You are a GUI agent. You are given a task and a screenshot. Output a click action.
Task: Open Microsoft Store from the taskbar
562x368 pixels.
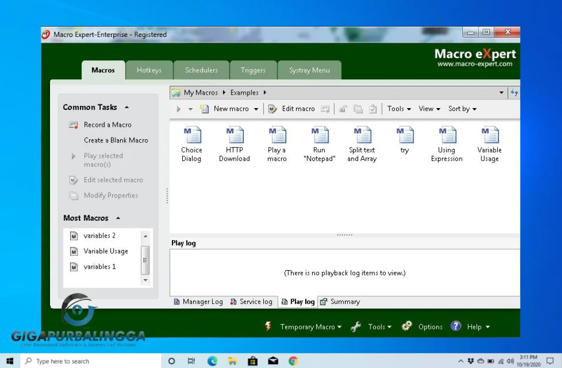[252, 361]
